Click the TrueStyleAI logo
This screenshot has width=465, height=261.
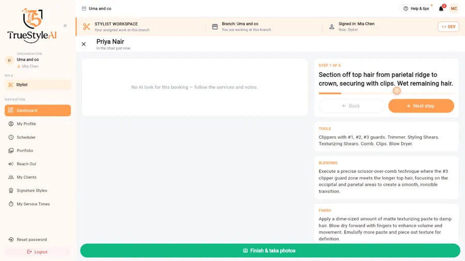click(32, 25)
